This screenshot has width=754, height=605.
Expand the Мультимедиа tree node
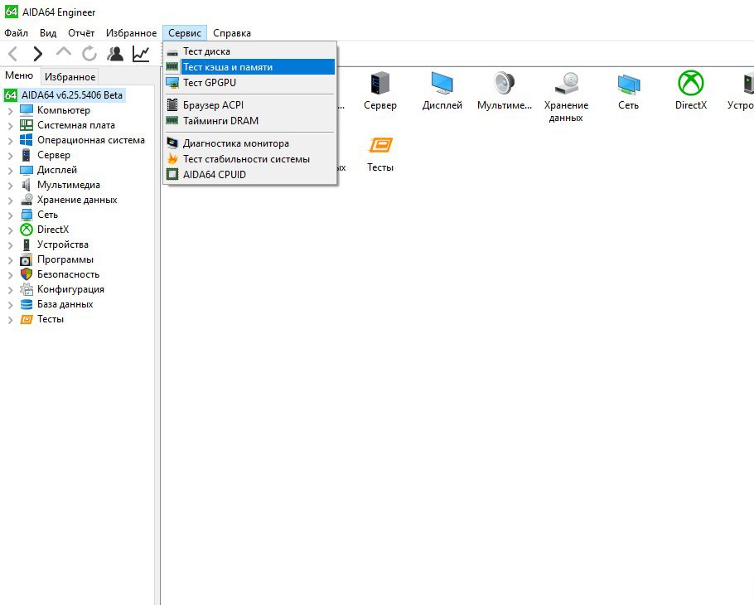tap(10, 185)
